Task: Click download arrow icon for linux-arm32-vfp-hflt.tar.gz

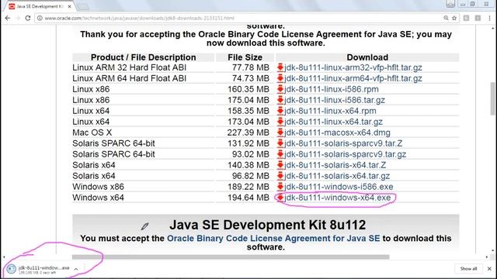Action: [x=280, y=67]
